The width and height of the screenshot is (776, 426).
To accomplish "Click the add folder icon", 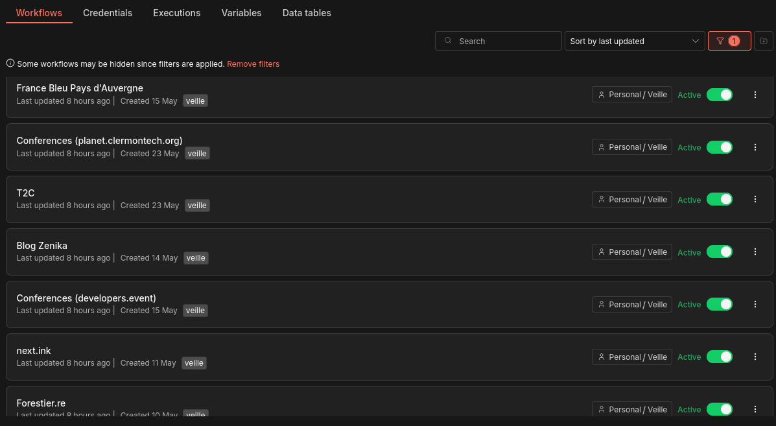I will [763, 41].
